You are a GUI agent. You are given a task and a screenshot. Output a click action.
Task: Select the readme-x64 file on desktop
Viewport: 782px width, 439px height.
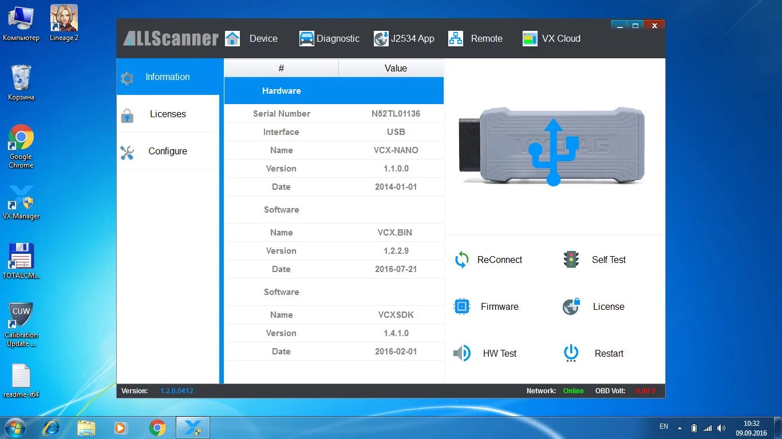pyautogui.click(x=21, y=381)
